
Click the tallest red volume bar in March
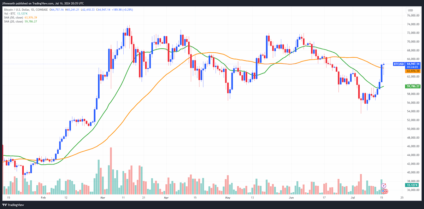[111, 171]
